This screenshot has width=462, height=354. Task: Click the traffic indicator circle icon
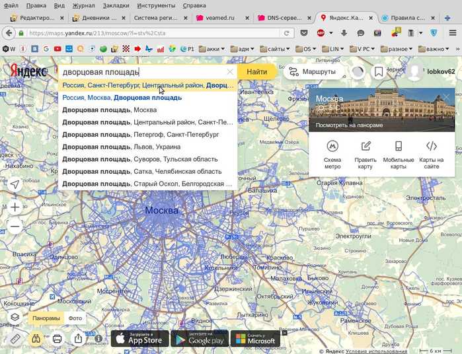click(358, 71)
